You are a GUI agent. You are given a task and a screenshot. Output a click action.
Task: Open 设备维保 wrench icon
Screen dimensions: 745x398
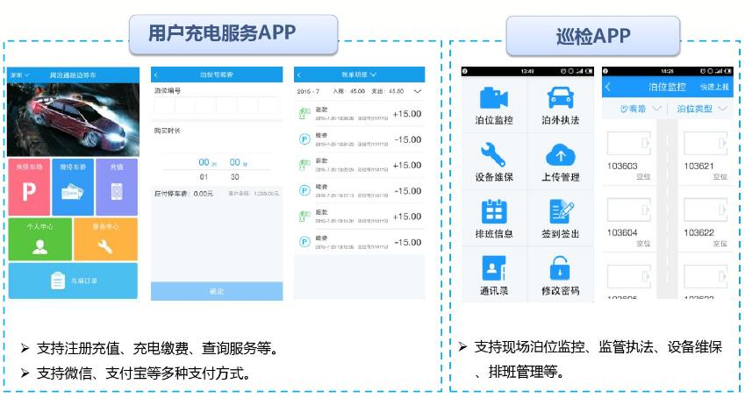[493, 156]
